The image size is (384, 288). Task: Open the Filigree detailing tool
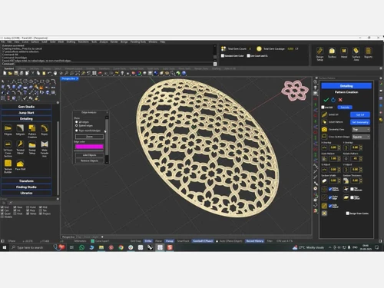click(x=8, y=128)
